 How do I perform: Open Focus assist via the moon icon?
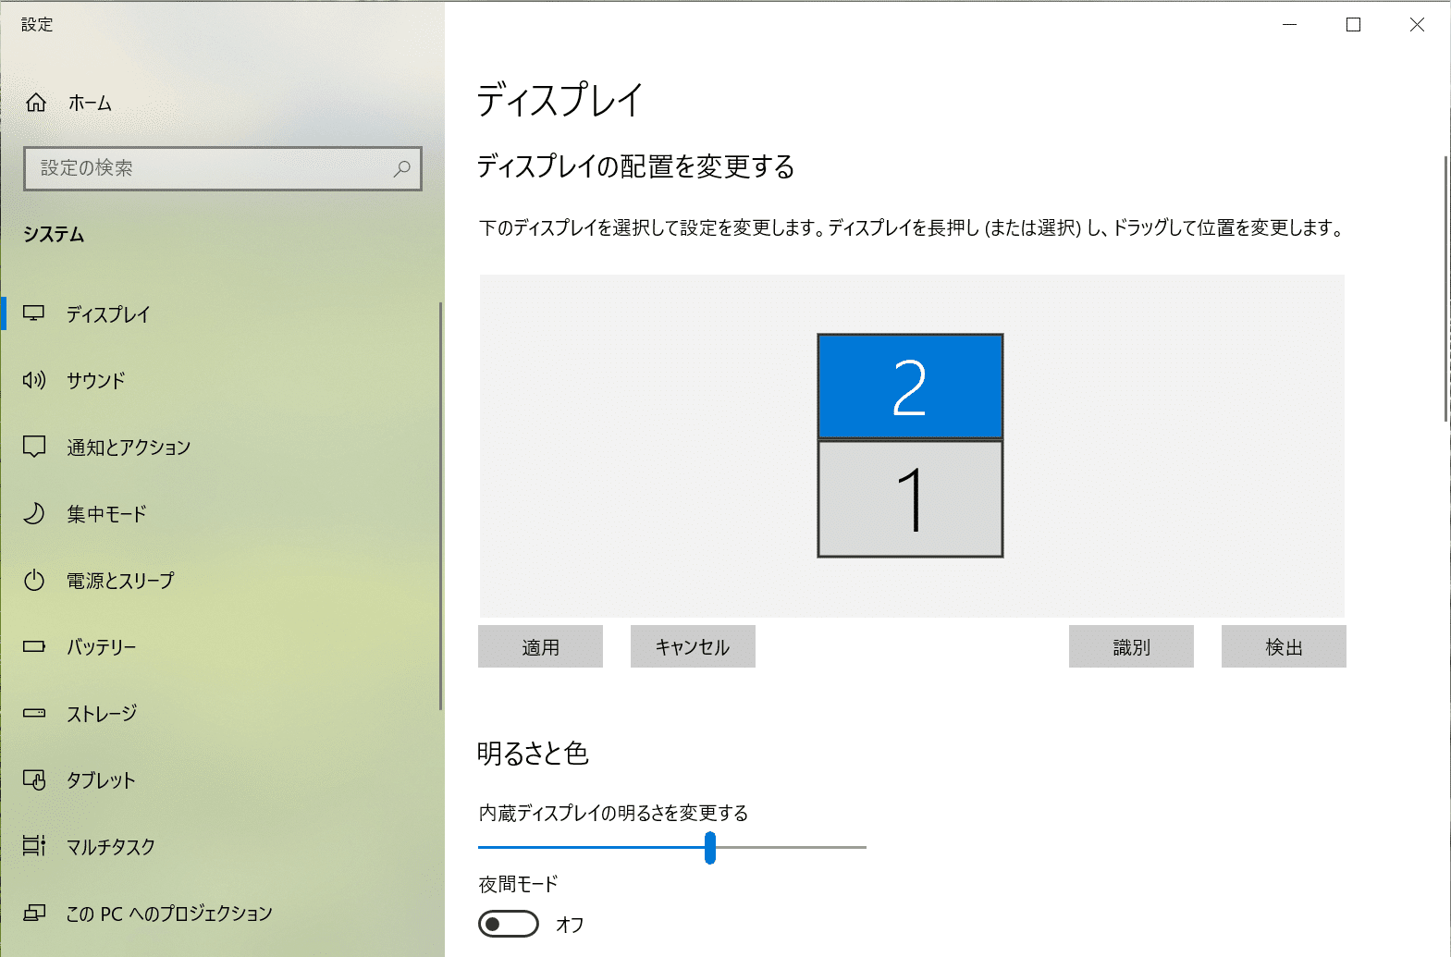[34, 513]
